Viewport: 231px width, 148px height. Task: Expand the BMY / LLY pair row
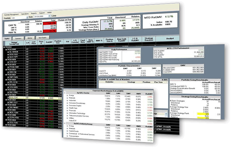8,103
